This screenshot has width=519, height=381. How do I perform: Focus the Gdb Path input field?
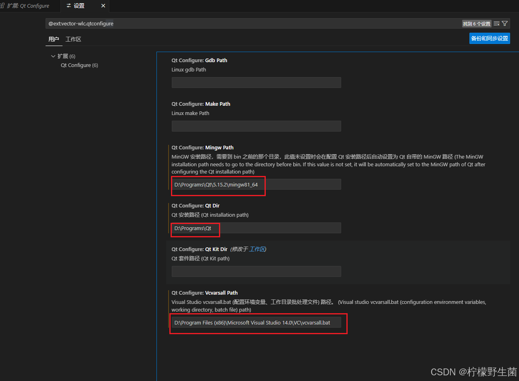tap(256, 83)
